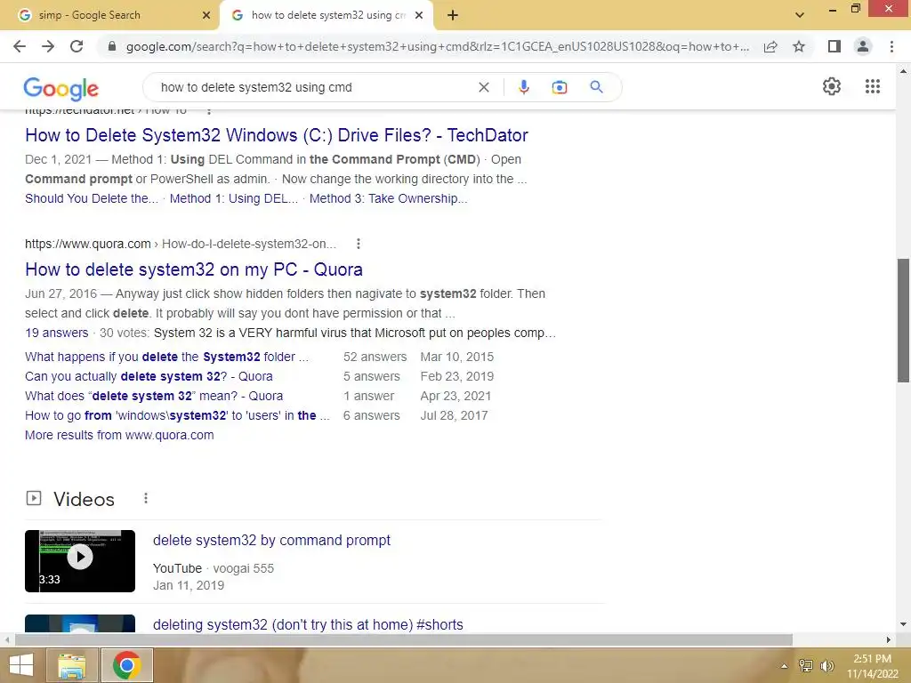Select the 'how to delete system32 using cmd' tab
The image size is (911, 683).
point(327,16)
